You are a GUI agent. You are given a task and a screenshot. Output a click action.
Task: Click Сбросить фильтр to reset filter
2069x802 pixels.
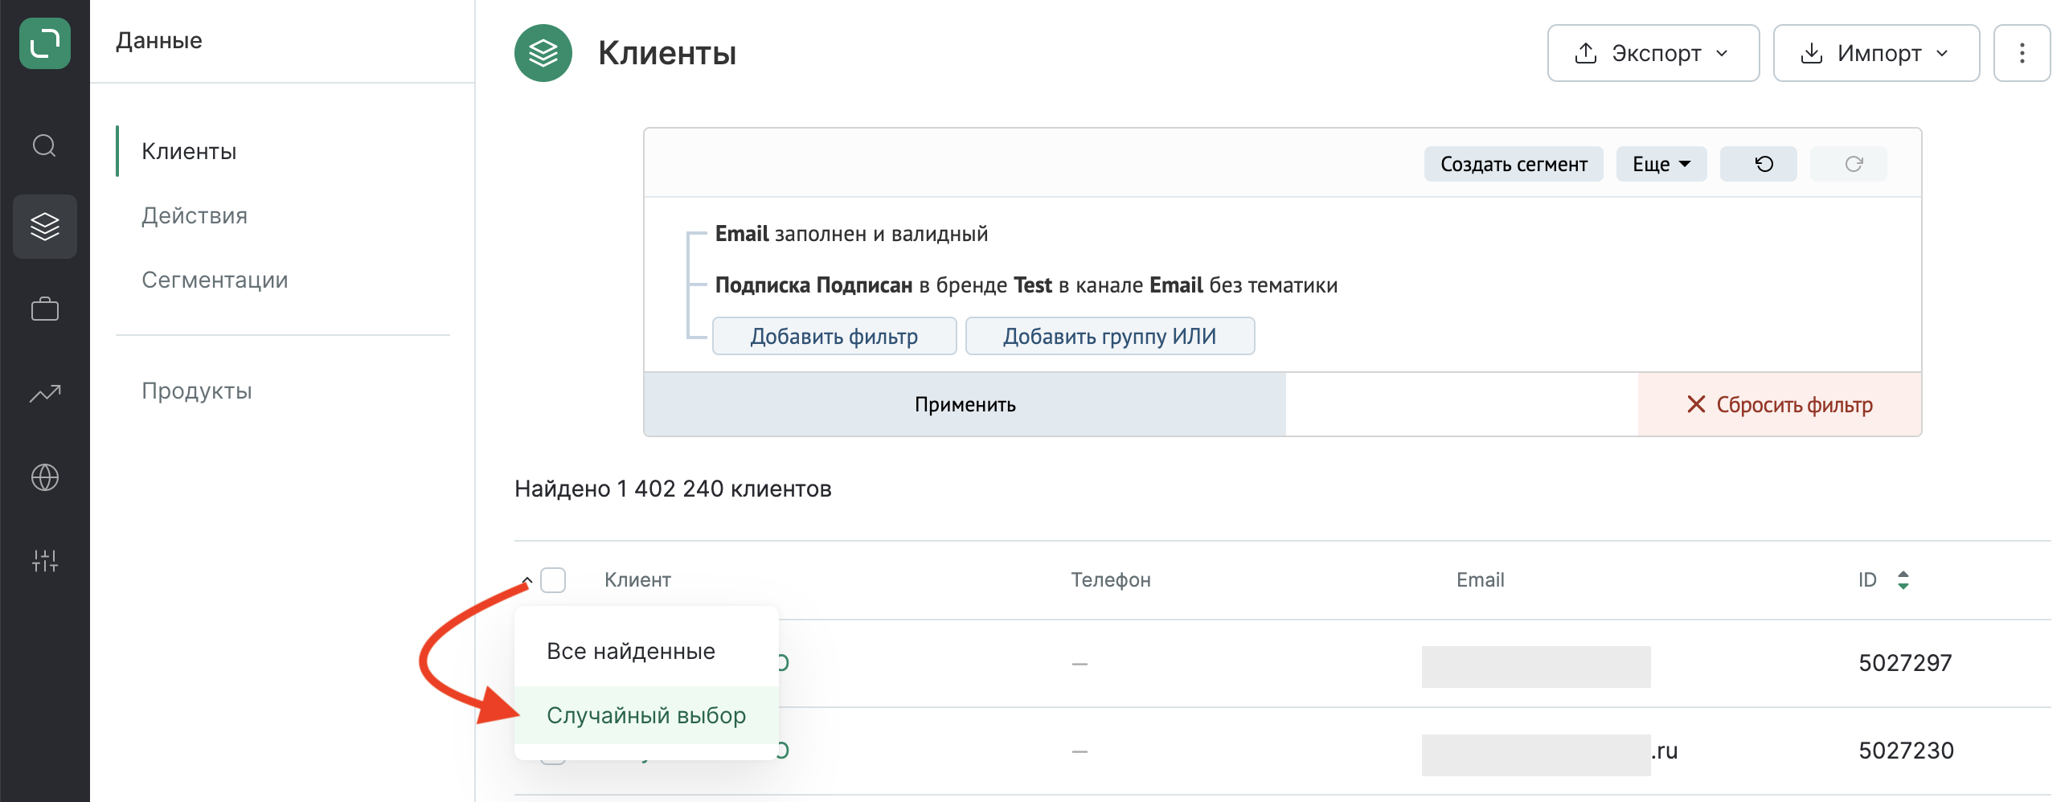pos(1780,404)
